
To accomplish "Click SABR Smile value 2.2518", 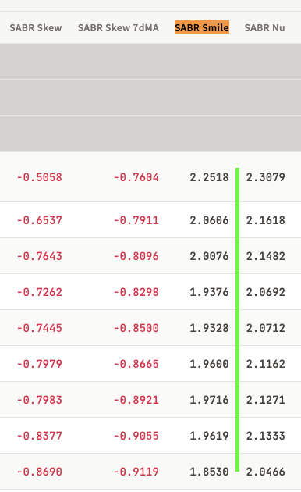I will 209,177.
